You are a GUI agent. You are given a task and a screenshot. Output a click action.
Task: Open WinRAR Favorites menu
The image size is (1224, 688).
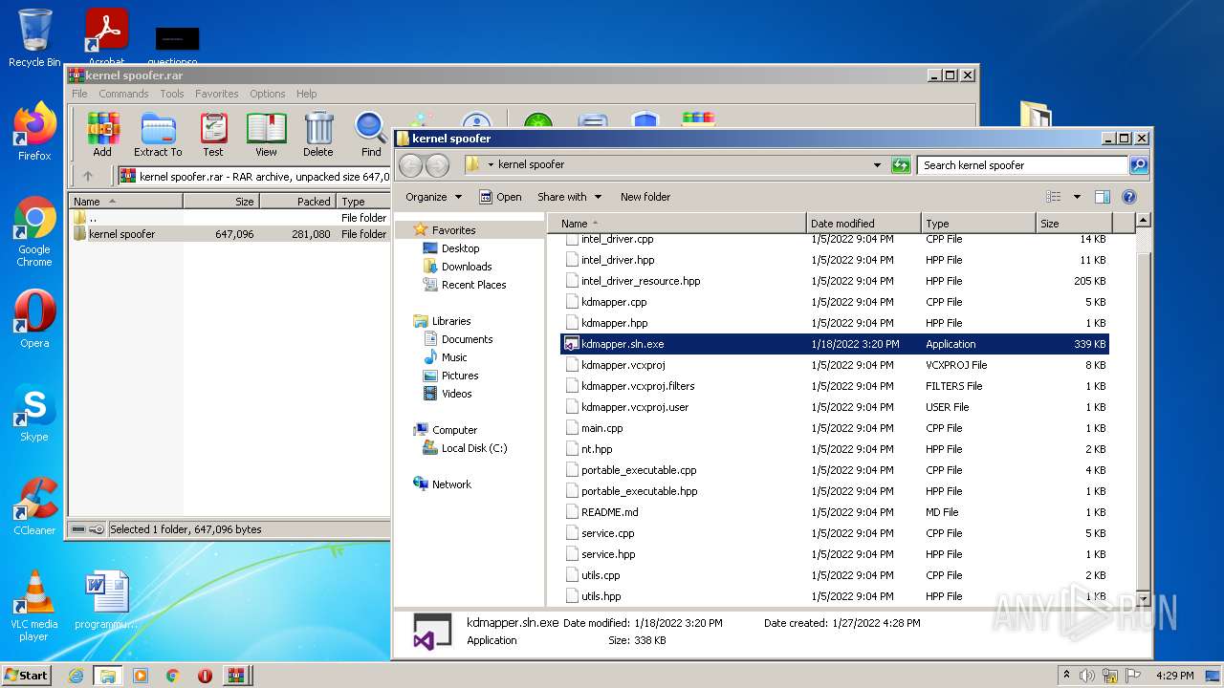point(217,94)
